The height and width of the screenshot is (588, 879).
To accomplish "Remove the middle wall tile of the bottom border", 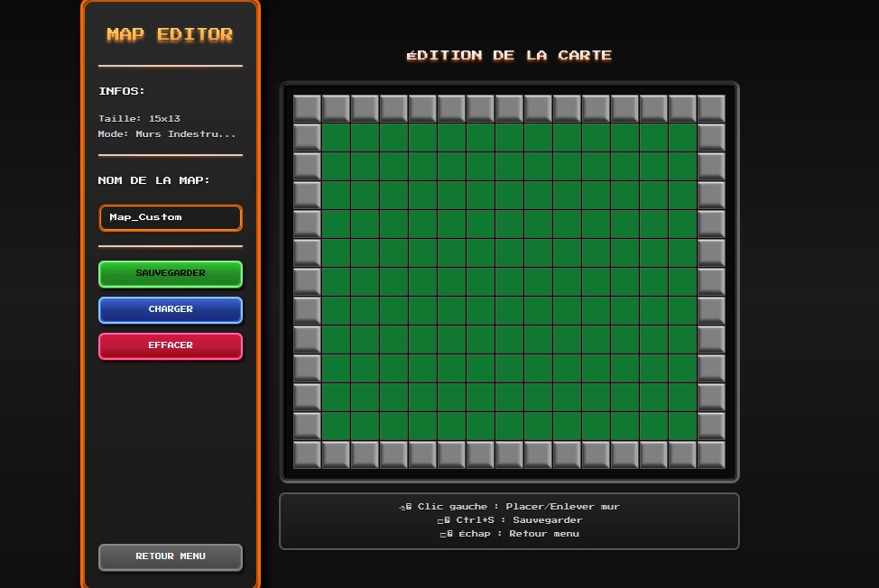I will tap(509, 455).
